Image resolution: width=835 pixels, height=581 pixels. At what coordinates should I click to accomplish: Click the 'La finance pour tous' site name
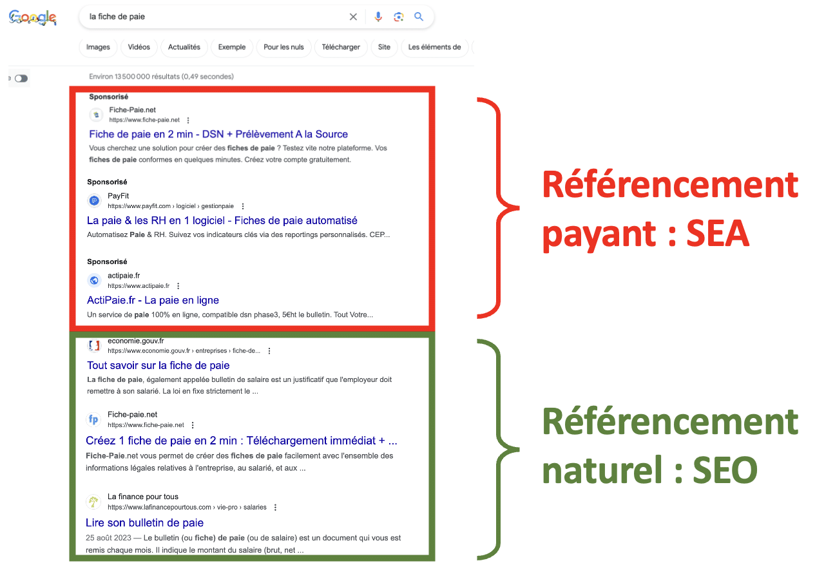pyautogui.click(x=143, y=497)
